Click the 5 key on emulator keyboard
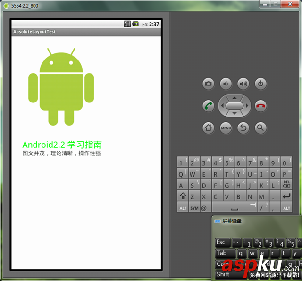The height and width of the screenshot is (281, 302). coord(229,162)
